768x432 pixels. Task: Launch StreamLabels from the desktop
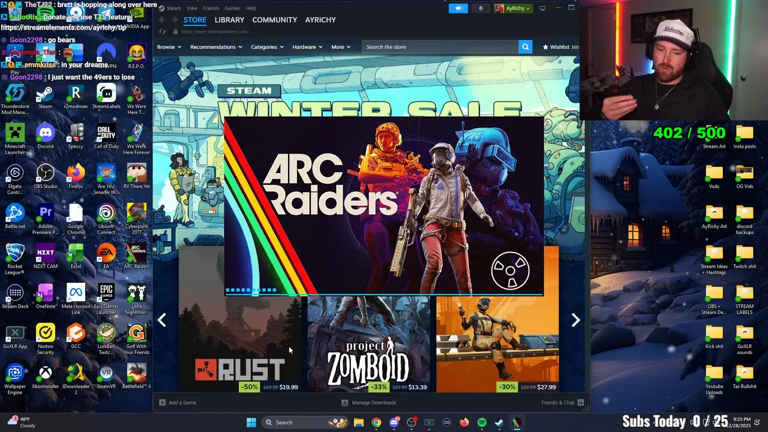106,97
